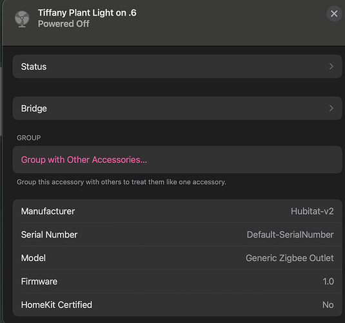The image size is (345, 323).
Task: Click the Default-SerialNumber value
Action: coord(290,234)
